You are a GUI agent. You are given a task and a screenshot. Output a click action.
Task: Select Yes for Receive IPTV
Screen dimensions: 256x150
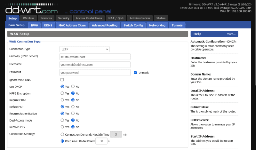(x=62, y=127)
